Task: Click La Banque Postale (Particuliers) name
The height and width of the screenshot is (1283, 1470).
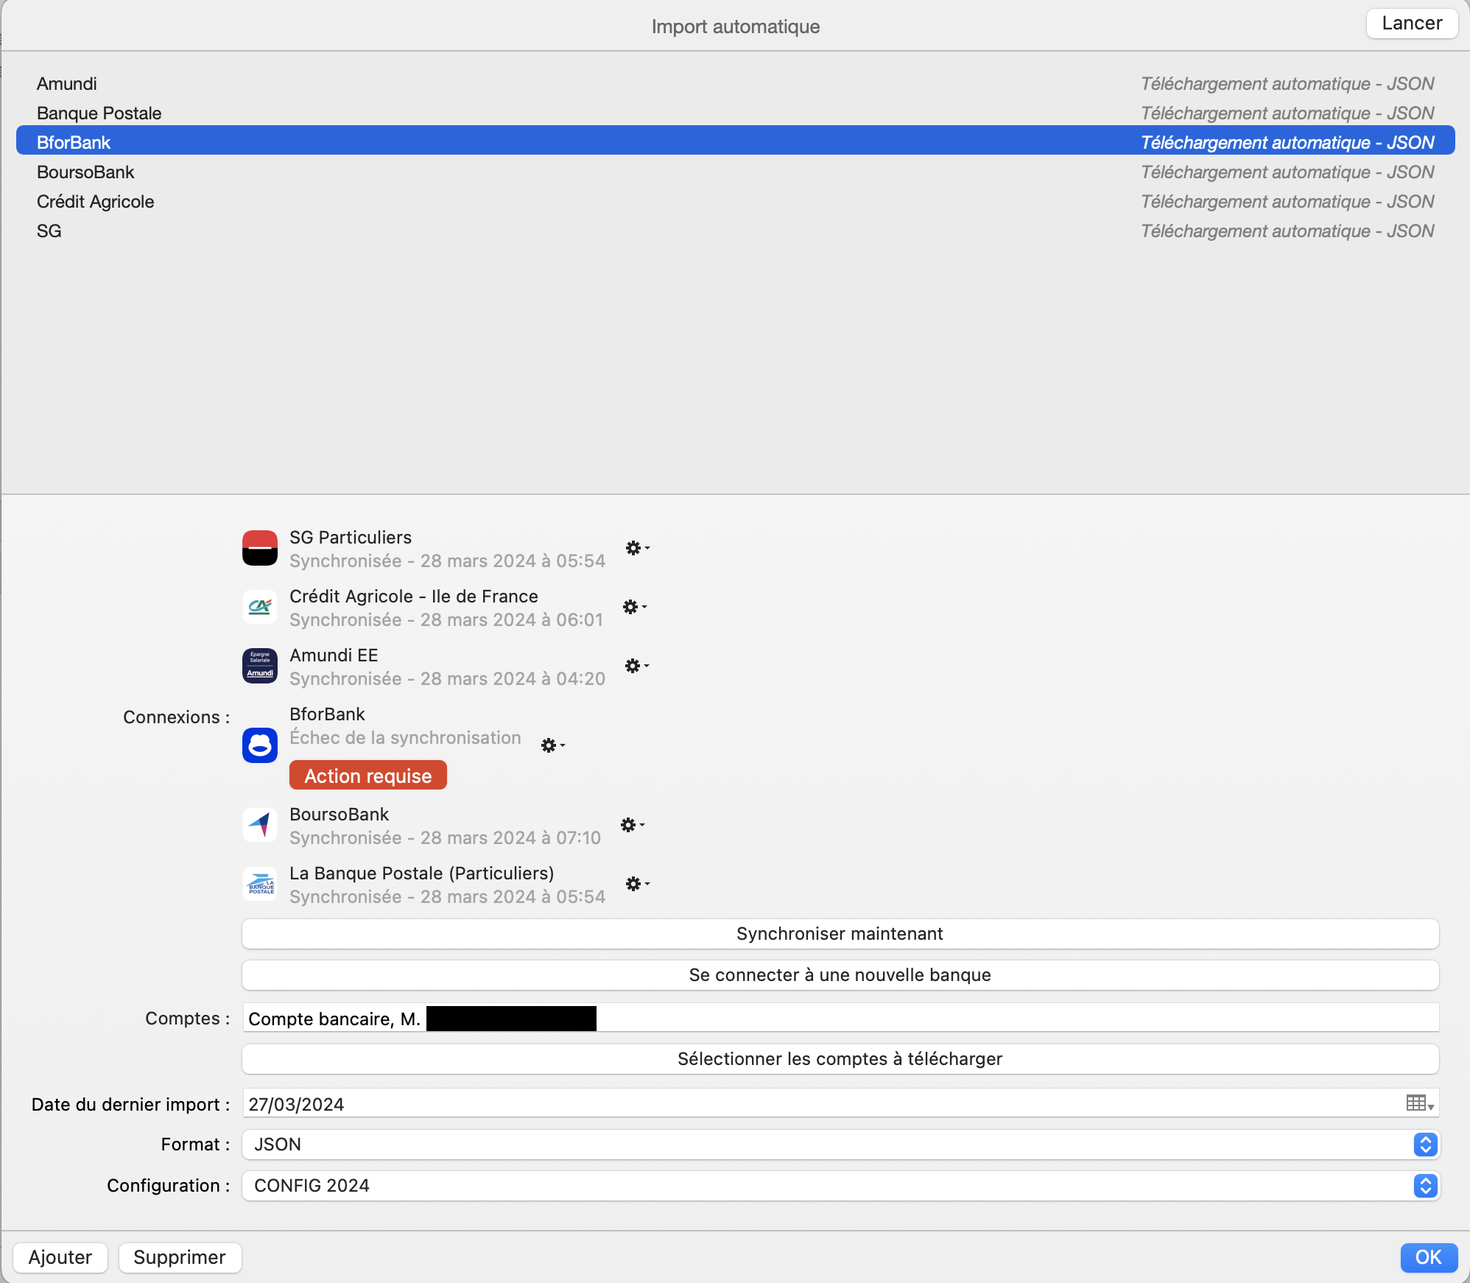Action: click(422, 874)
